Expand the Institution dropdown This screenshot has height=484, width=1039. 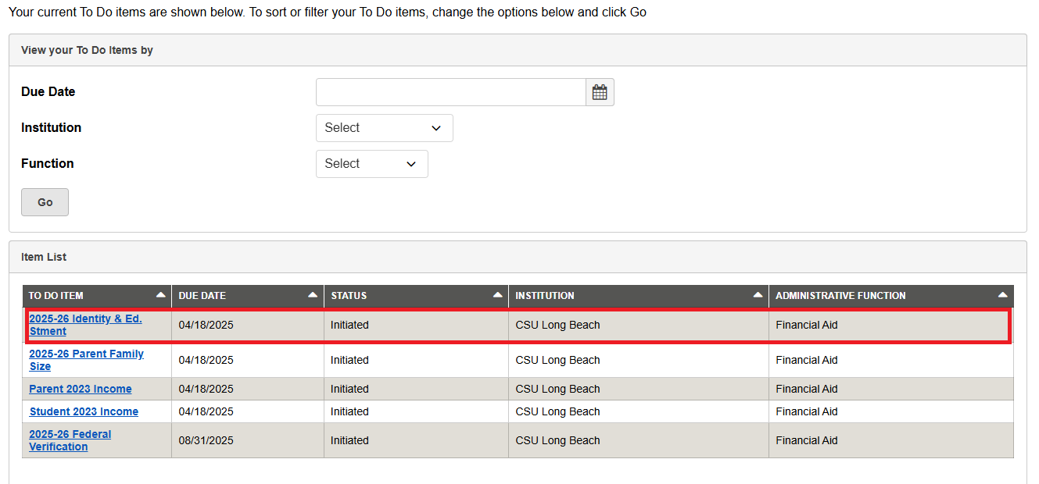[x=384, y=128]
